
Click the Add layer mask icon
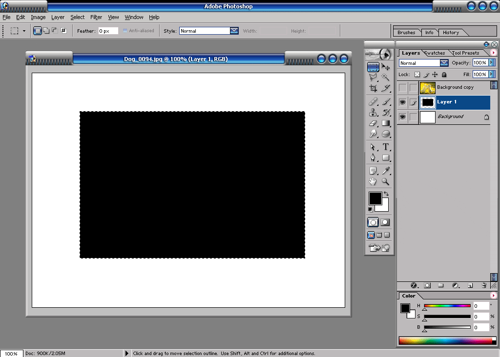point(427,285)
